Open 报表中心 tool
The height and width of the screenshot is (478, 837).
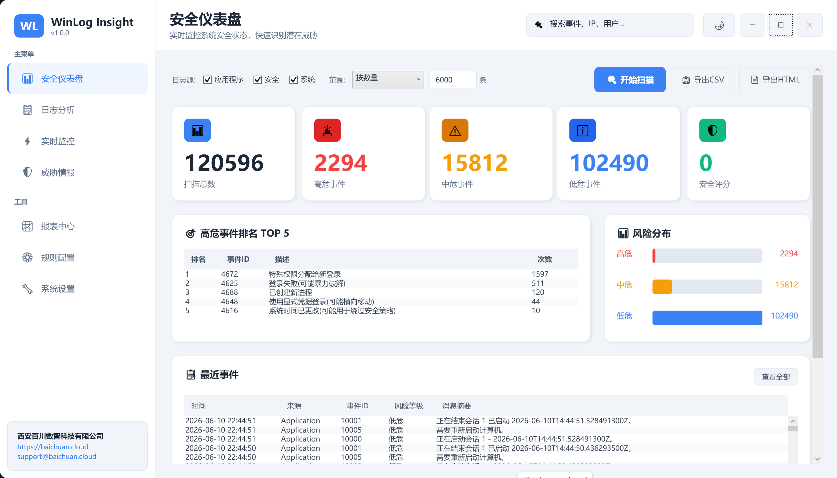tap(77, 226)
